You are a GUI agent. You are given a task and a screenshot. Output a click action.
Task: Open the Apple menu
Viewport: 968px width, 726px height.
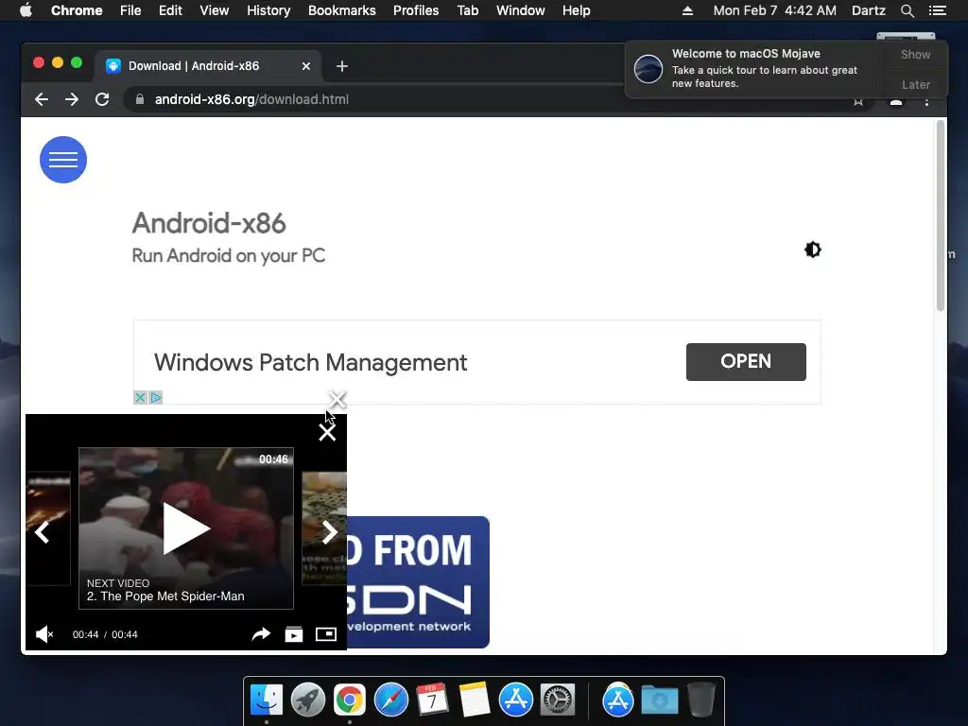tap(26, 10)
